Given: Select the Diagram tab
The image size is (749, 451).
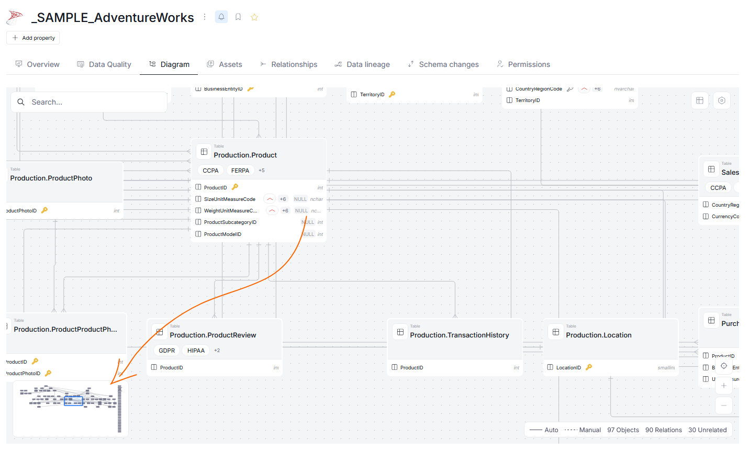Looking at the screenshot, I should (x=169, y=64).
